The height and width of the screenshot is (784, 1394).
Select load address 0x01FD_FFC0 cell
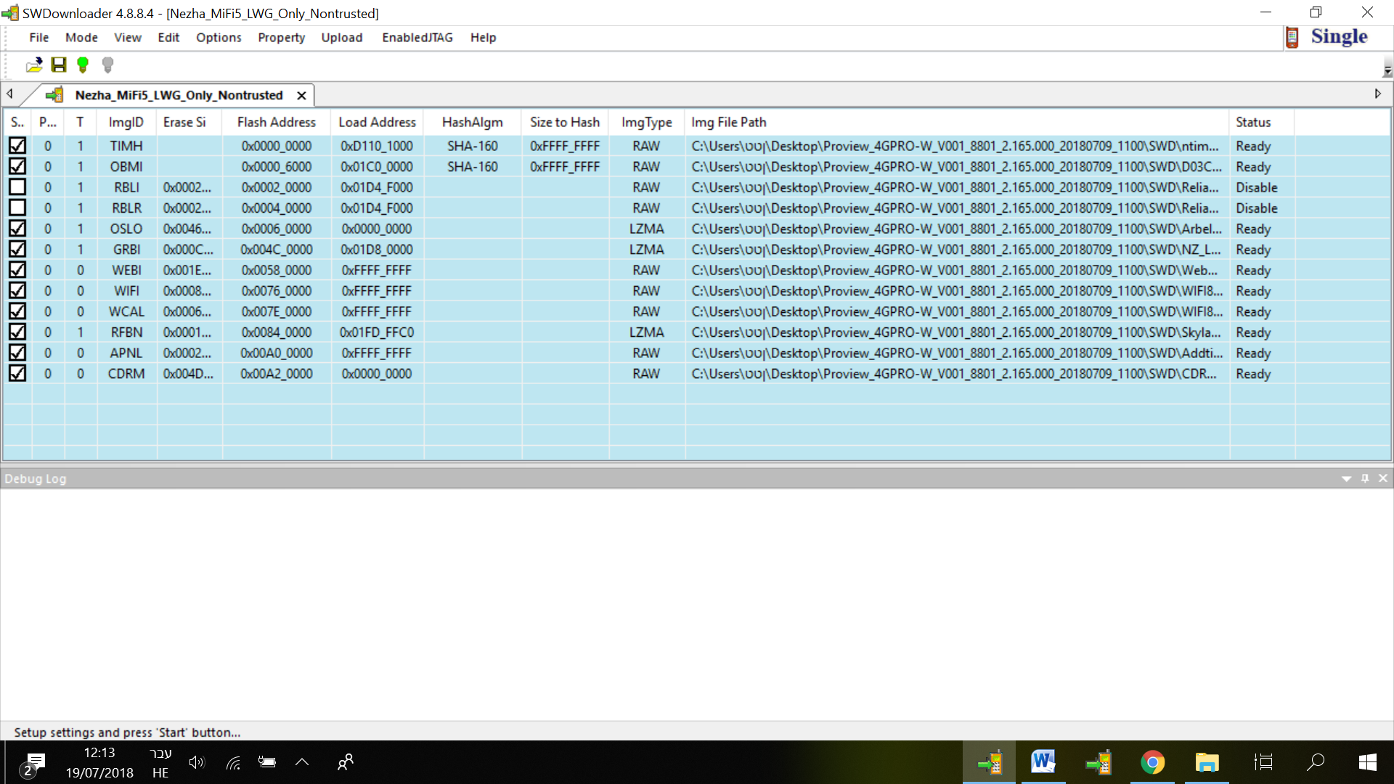(x=378, y=332)
